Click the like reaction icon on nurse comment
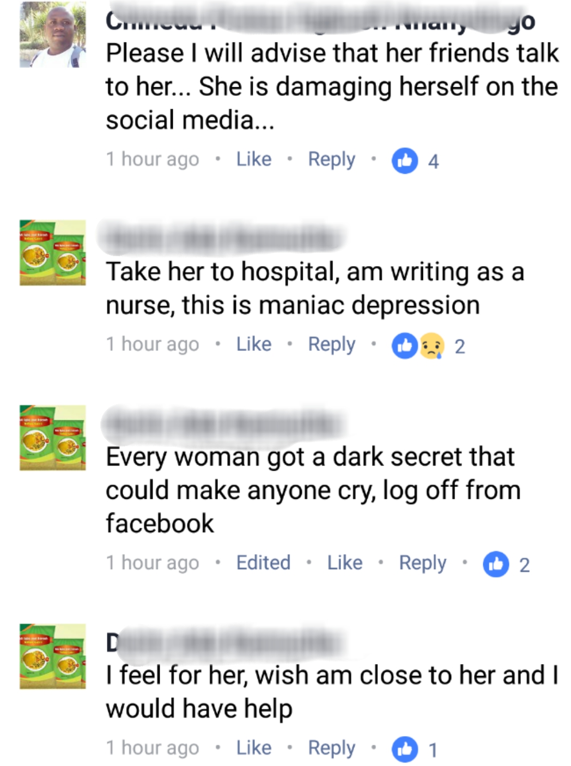This screenshot has width=571, height=766. 405,346
